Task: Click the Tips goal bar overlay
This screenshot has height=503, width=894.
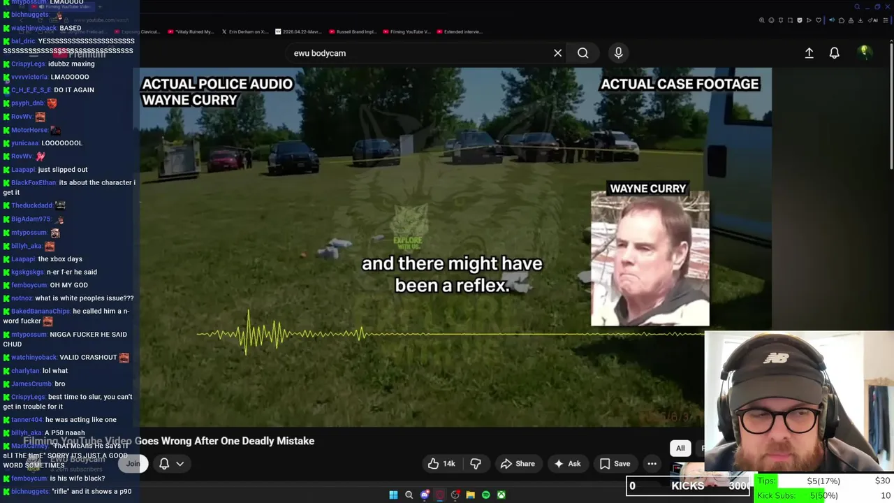Action: 823,481
